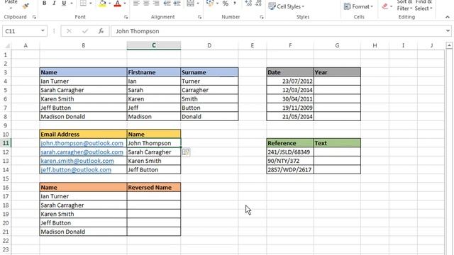The height and width of the screenshot is (255, 454).
Task: Click the Cancel entry X icon
Action: 69,31
